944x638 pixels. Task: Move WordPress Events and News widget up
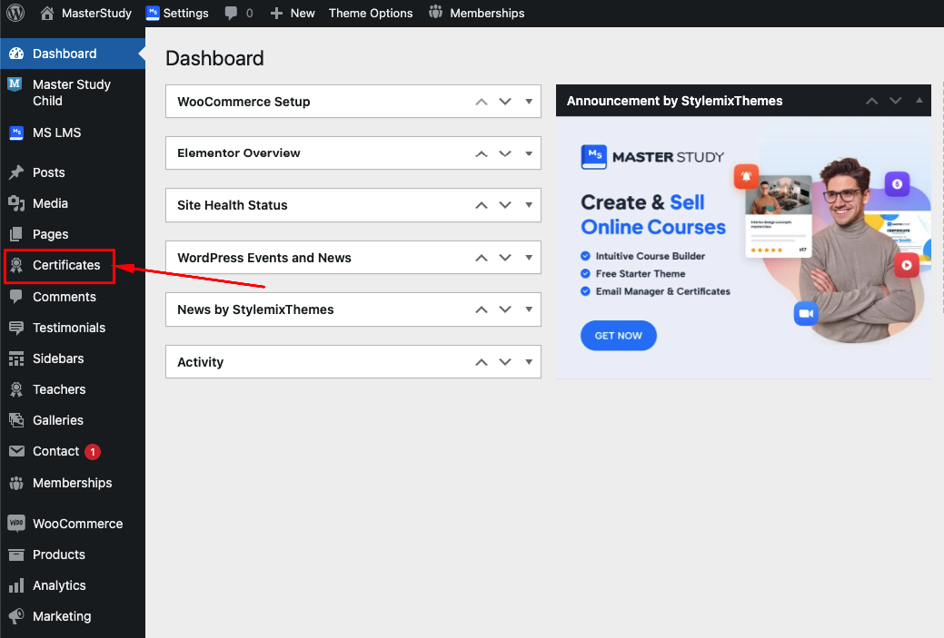481,258
